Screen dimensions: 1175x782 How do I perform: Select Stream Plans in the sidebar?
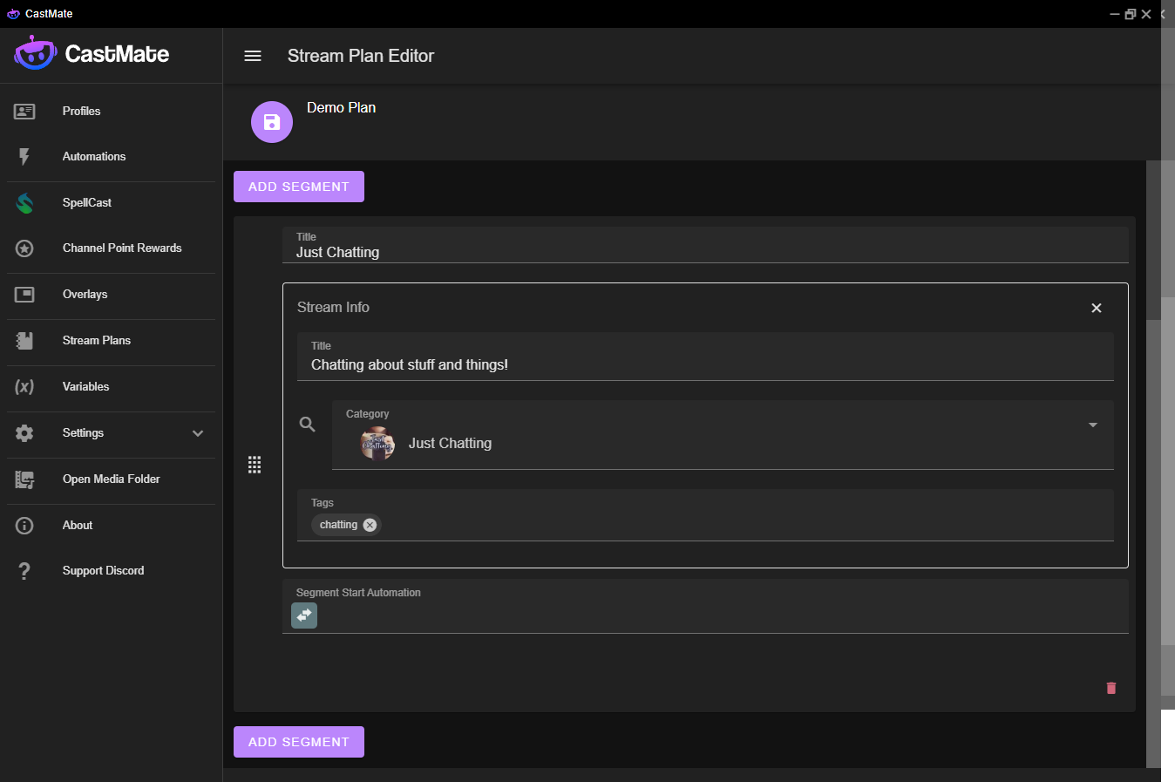pos(97,341)
